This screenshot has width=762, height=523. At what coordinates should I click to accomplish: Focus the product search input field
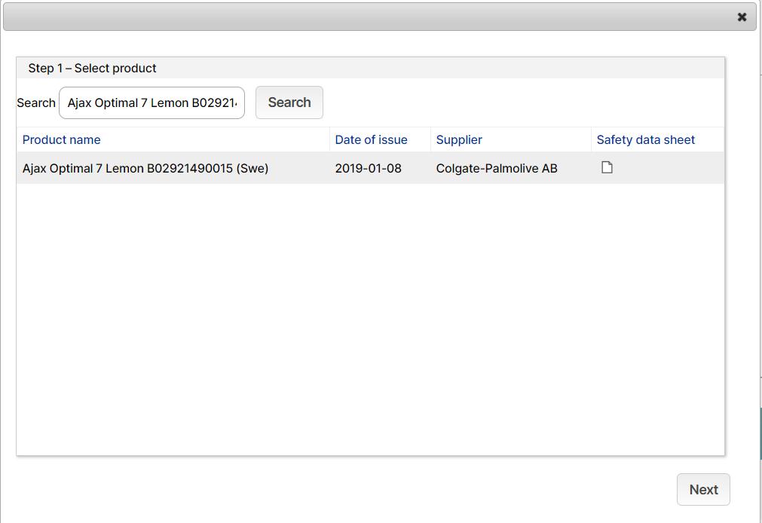click(151, 103)
